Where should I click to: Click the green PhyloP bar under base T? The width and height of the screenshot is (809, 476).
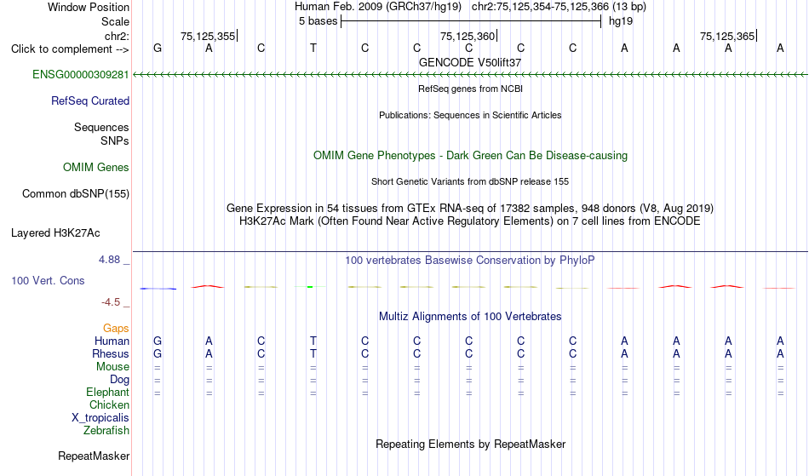pyautogui.click(x=310, y=287)
